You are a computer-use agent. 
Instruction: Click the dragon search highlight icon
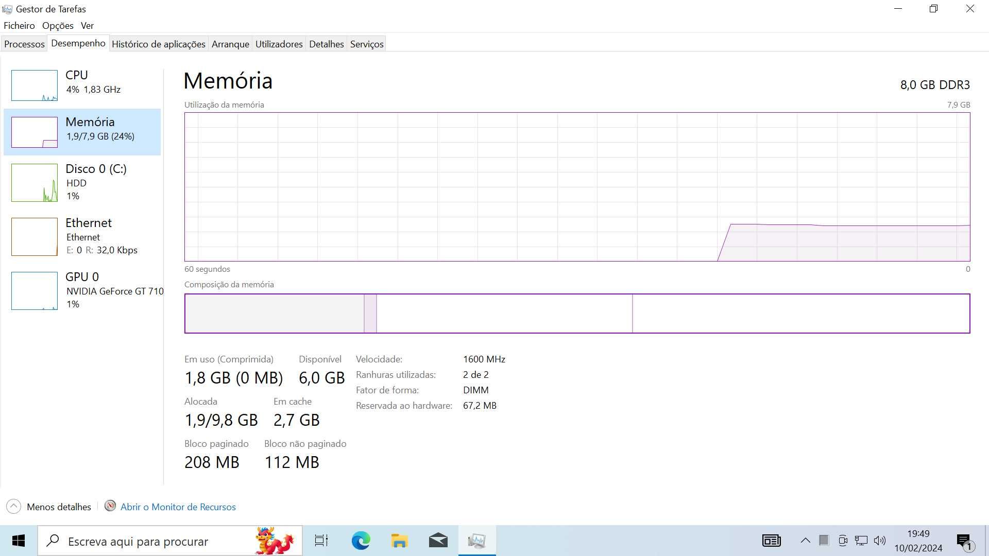pyautogui.click(x=274, y=541)
